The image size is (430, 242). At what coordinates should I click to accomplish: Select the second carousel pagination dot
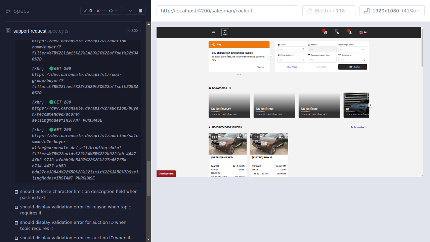coord(241,74)
